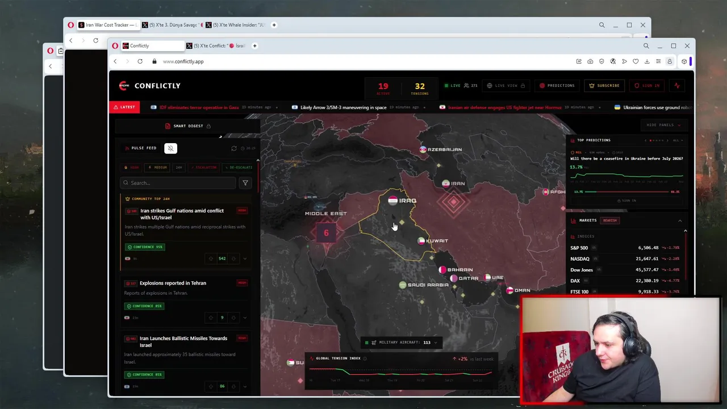727x409 pixels.
Task: Click the prediction vote percentage bar
Action: pyautogui.click(x=626, y=192)
